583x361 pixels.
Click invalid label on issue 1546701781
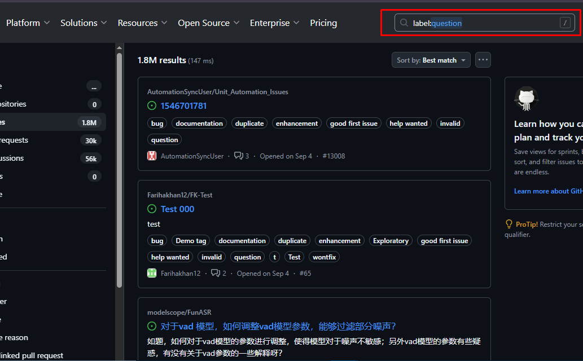tap(450, 124)
